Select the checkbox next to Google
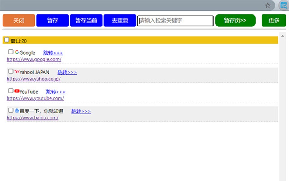 (x=11, y=52)
